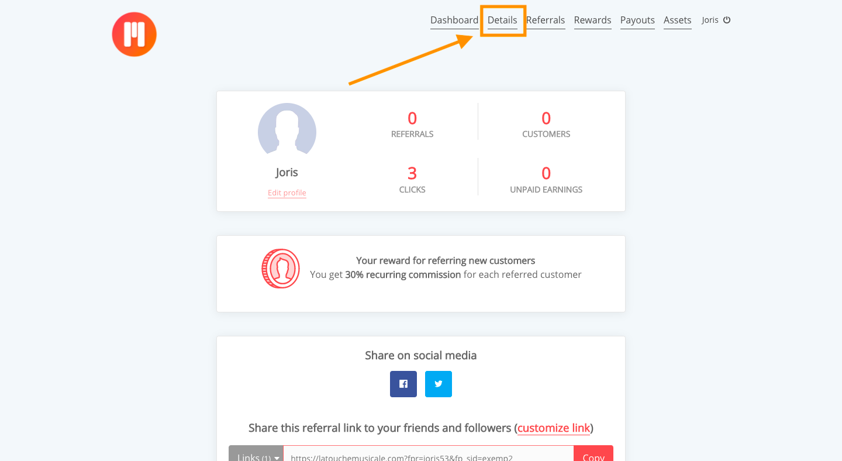Click the Joris username in the header
The width and height of the screenshot is (842, 461).
[x=710, y=20]
